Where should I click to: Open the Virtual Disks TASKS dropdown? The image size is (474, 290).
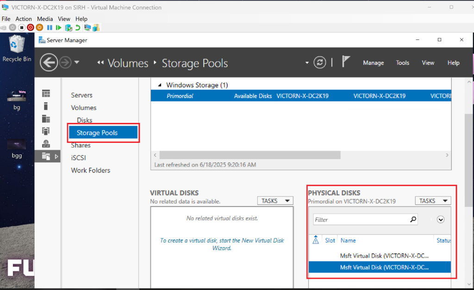pyautogui.click(x=275, y=201)
